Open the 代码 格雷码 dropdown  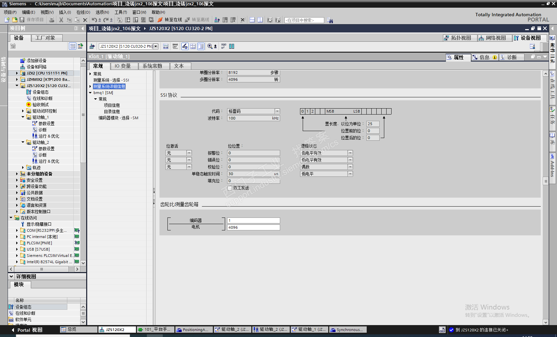tap(278, 111)
